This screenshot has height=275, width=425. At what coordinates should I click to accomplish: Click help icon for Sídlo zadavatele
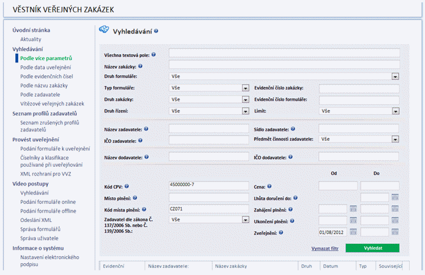pyautogui.click(x=293, y=129)
